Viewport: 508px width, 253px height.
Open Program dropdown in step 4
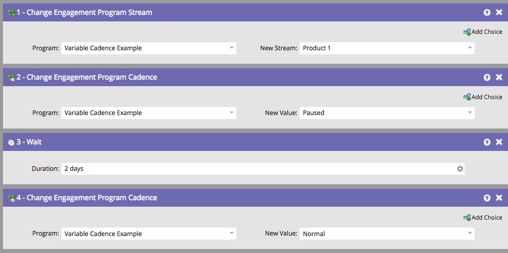pos(149,234)
